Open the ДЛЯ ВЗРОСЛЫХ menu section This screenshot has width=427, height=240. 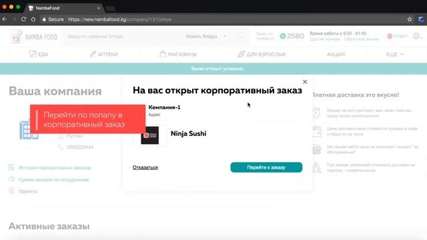[x=262, y=54]
